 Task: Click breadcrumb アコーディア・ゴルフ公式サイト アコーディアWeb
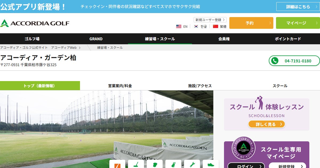coord(38,47)
